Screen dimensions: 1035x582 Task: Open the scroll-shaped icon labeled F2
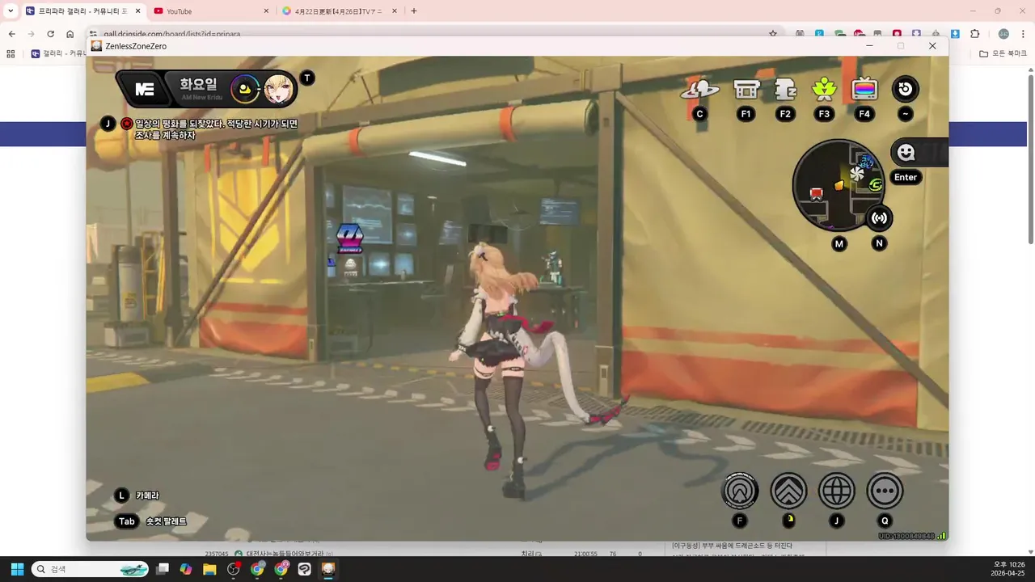785,89
